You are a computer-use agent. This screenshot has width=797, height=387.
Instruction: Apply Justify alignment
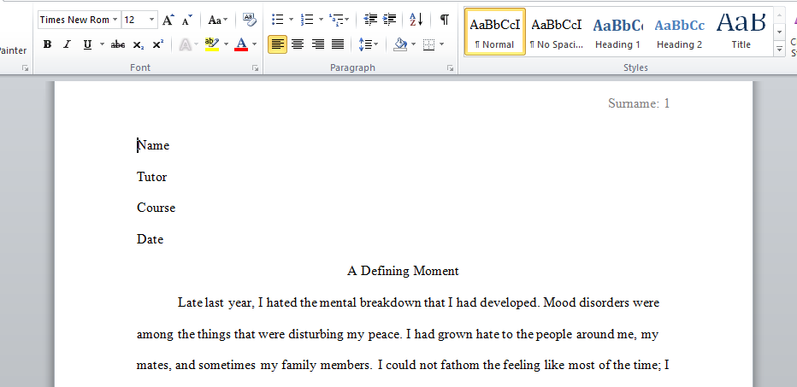[338, 44]
